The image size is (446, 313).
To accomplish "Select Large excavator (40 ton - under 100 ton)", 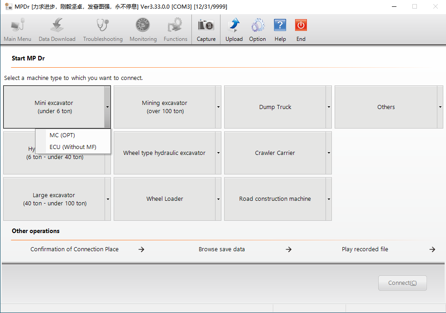I will tap(54, 199).
